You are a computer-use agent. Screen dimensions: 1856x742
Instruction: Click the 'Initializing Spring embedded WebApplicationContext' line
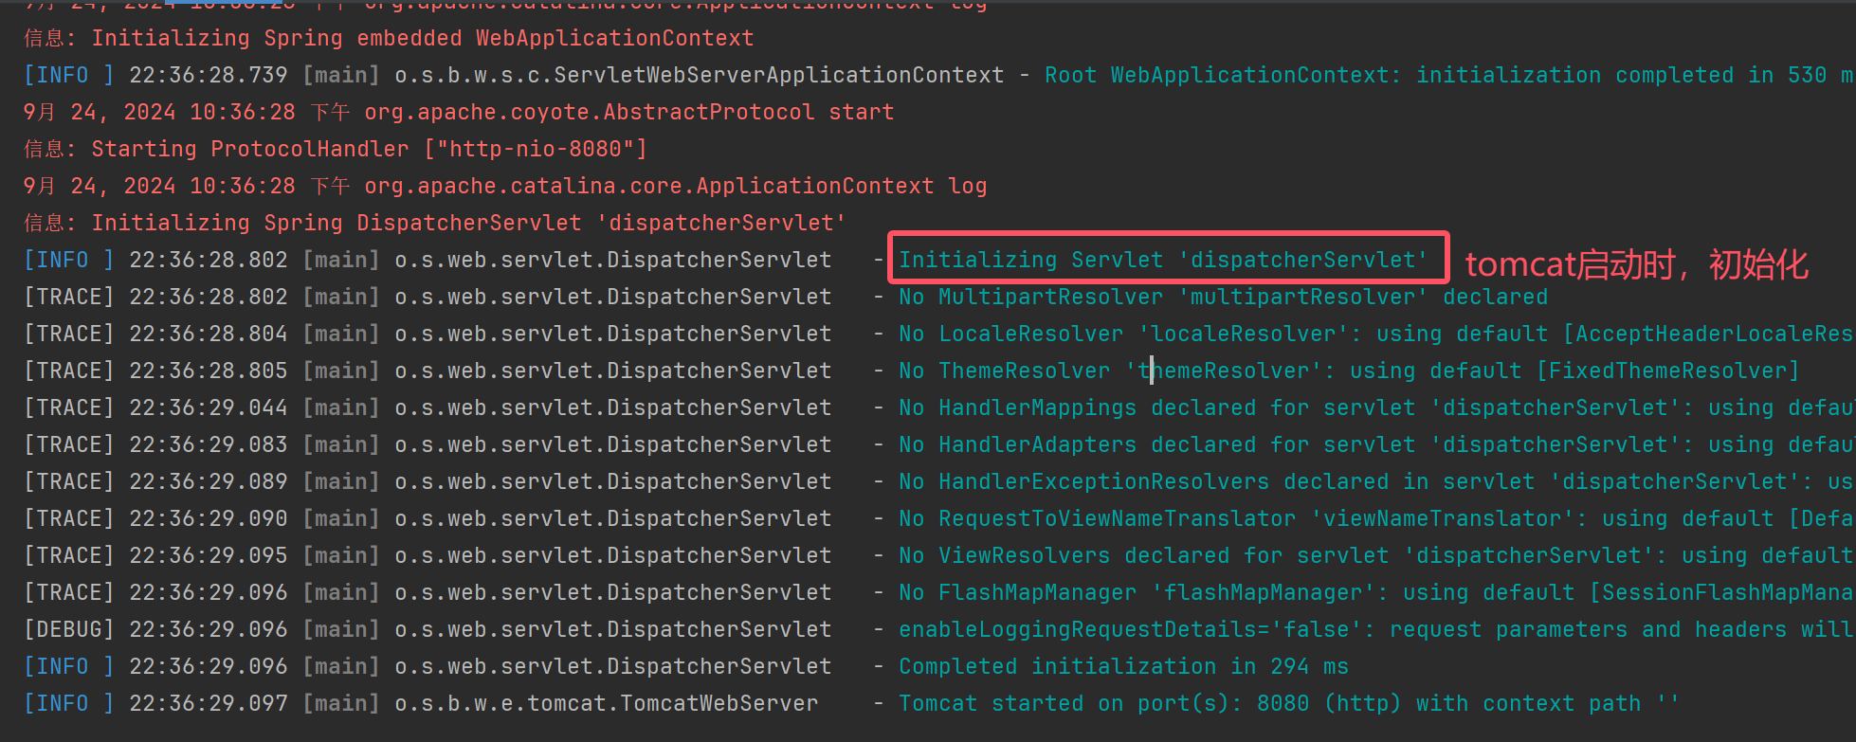click(x=389, y=38)
